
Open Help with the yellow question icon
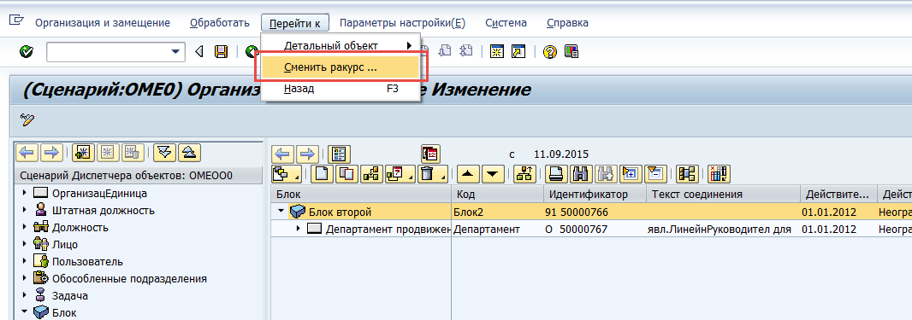[549, 52]
